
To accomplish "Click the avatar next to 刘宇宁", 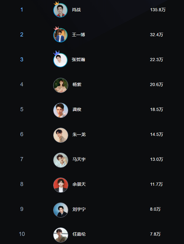I will (61, 210).
